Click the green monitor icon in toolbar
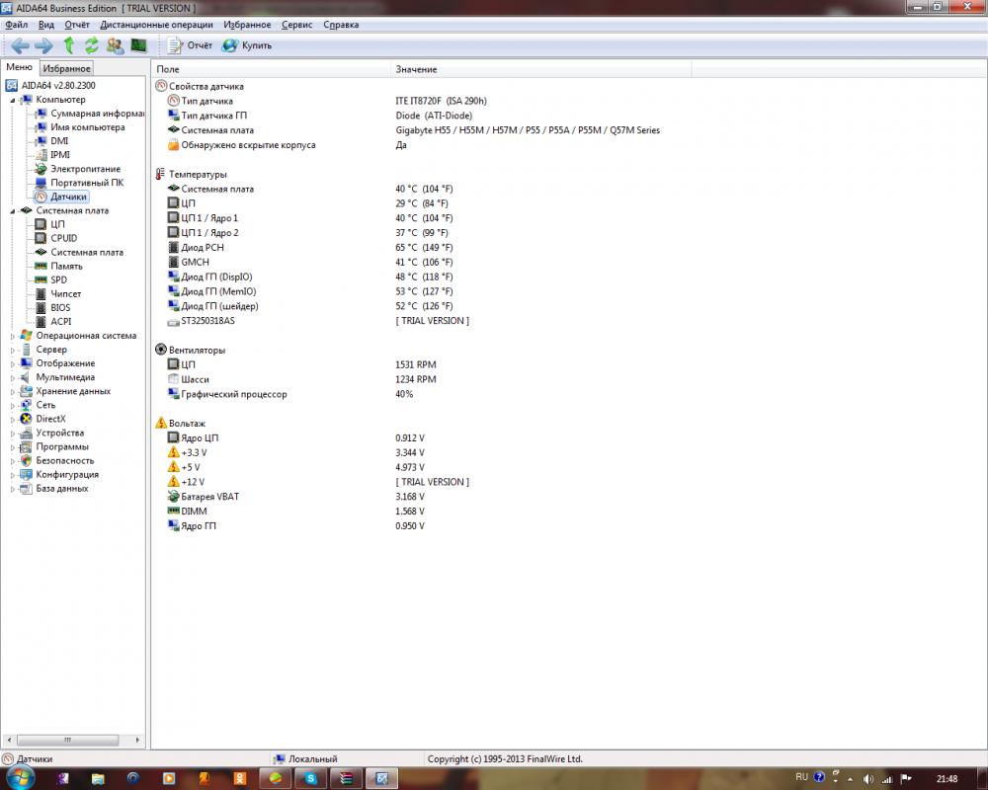 pos(138,45)
